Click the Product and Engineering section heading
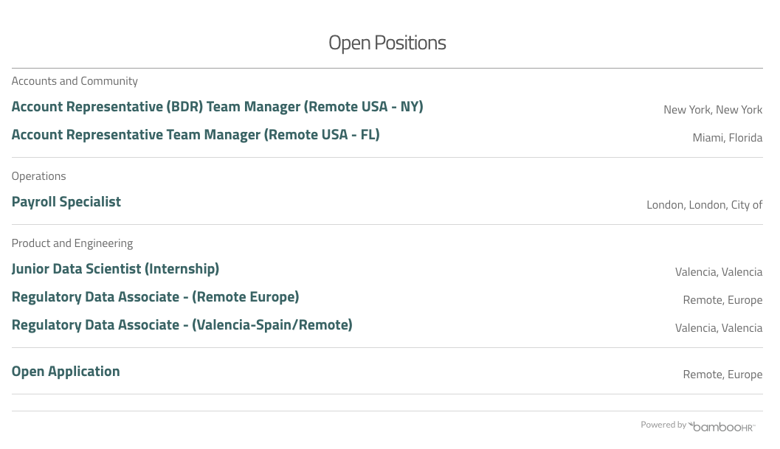This screenshot has height=449, width=780. (72, 243)
